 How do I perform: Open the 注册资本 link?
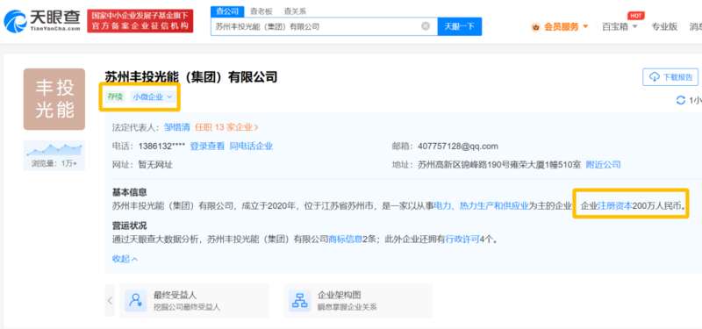tap(615, 206)
